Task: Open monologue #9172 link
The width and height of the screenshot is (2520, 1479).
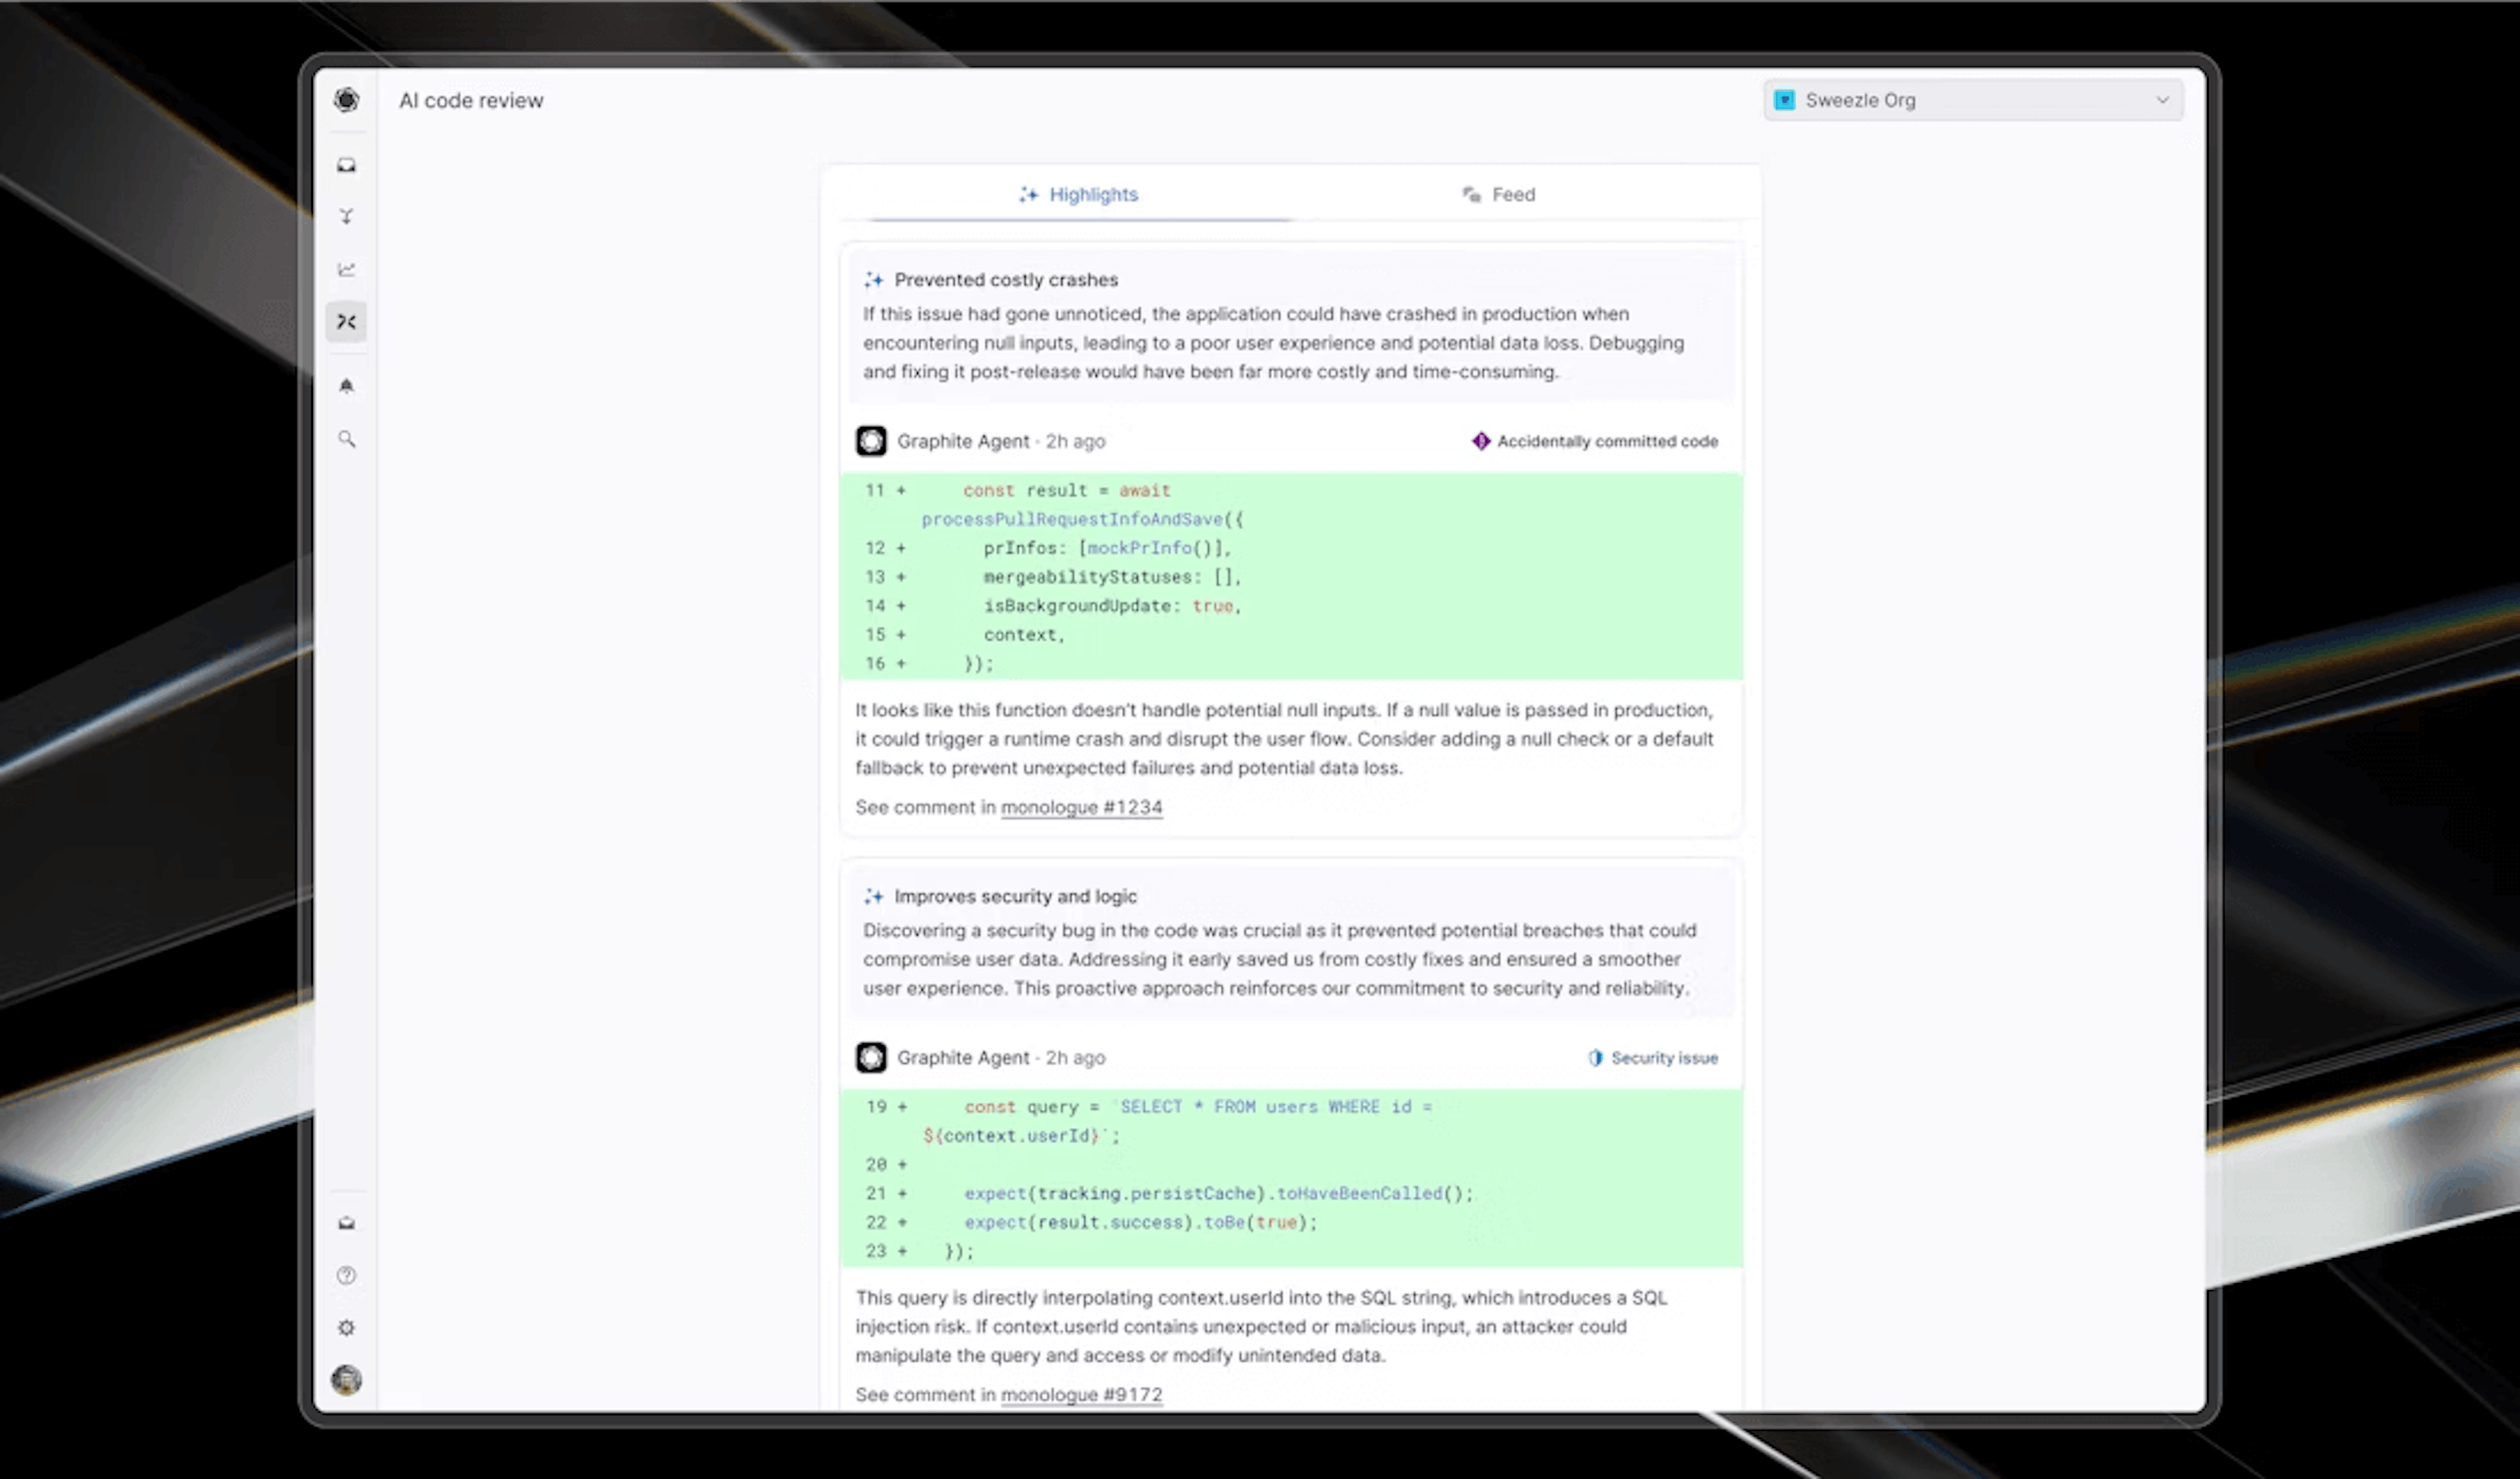Action: [1081, 1394]
